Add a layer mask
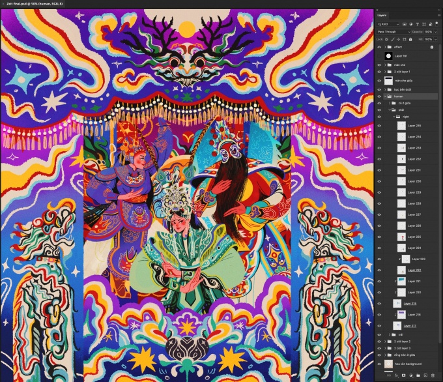443x382 pixels. [403, 375]
